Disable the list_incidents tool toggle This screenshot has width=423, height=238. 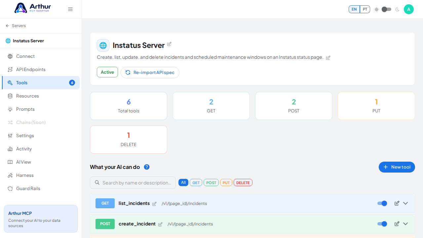[x=382, y=203]
